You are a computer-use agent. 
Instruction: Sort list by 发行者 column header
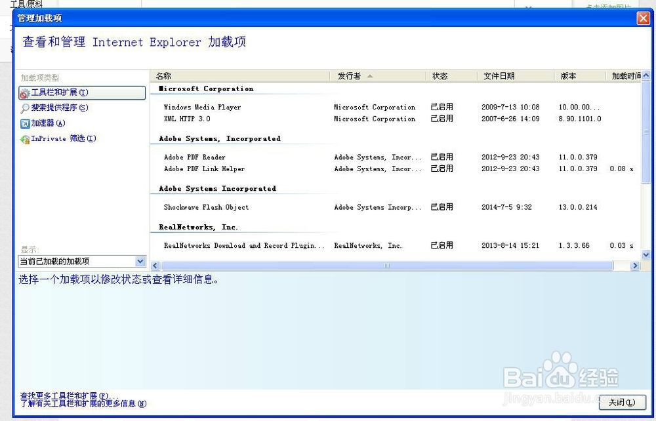click(379, 75)
